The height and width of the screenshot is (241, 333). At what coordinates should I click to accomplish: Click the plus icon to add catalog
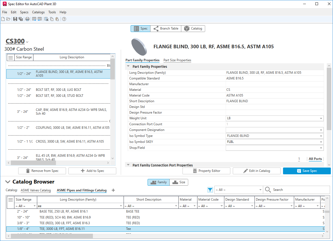point(113,190)
